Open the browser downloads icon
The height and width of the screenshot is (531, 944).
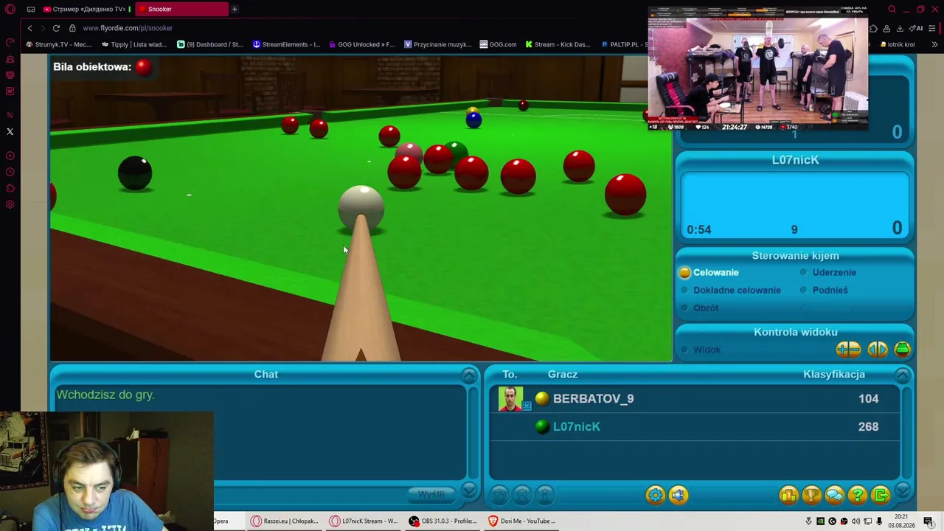tap(900, 28)
